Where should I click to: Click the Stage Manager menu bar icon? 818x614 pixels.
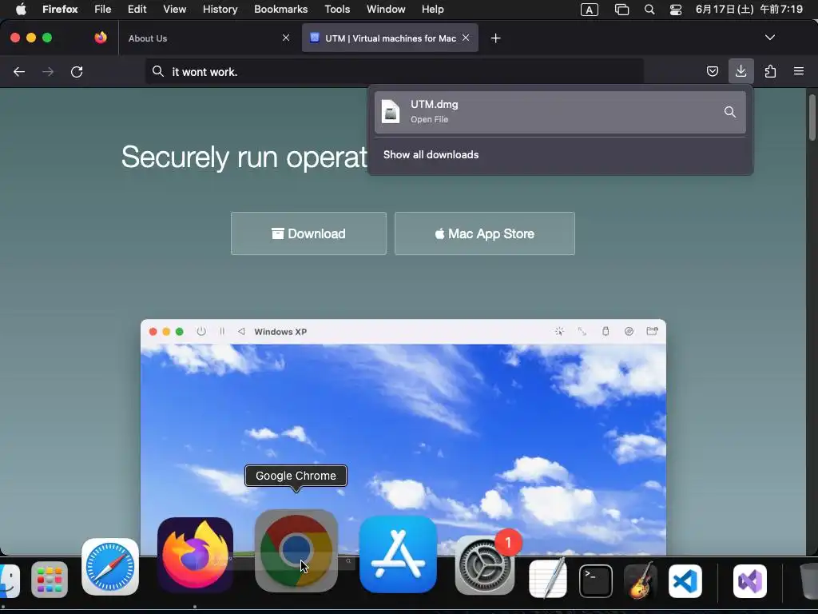point(621,10)
